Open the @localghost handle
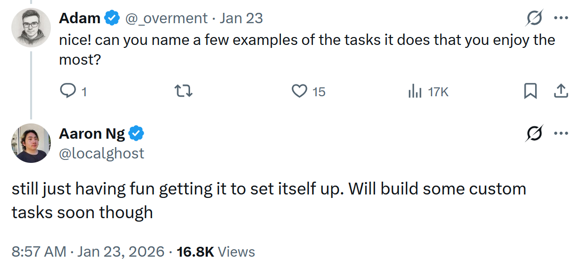This screenshot has height=269, width=581. coord(102,154)
